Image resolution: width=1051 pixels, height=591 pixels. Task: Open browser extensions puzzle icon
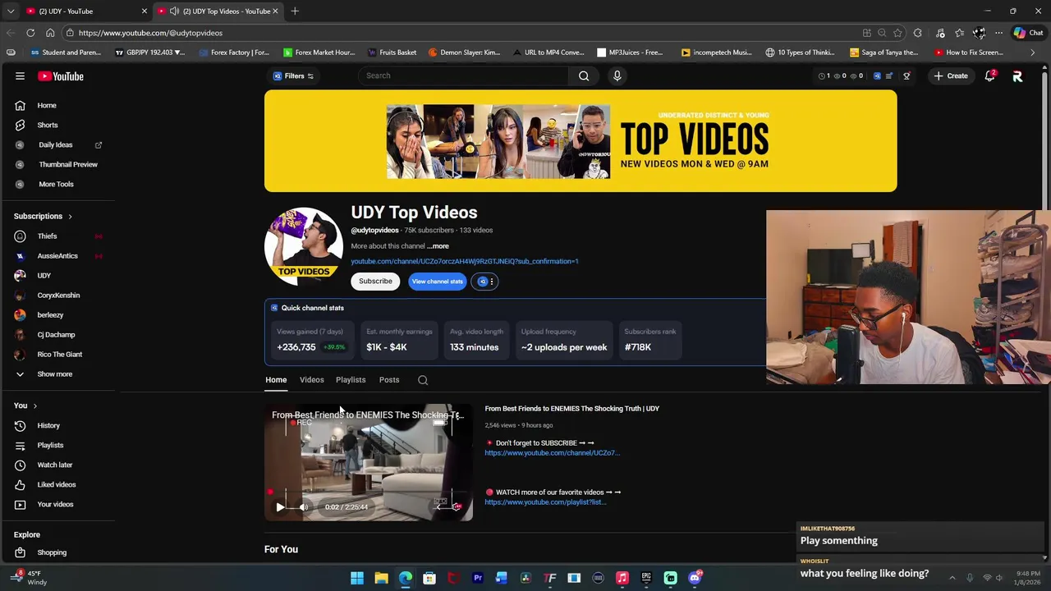pyautogui.click(x=918, y=33)
